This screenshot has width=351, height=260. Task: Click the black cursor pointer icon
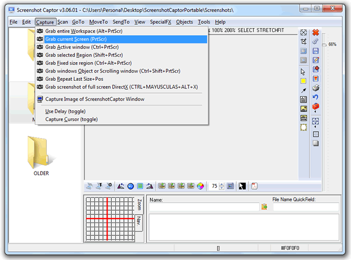click(242, 186)
